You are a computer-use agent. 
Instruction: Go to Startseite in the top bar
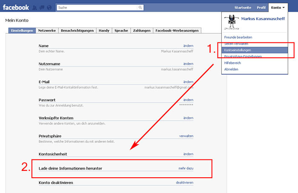point(243,8)
